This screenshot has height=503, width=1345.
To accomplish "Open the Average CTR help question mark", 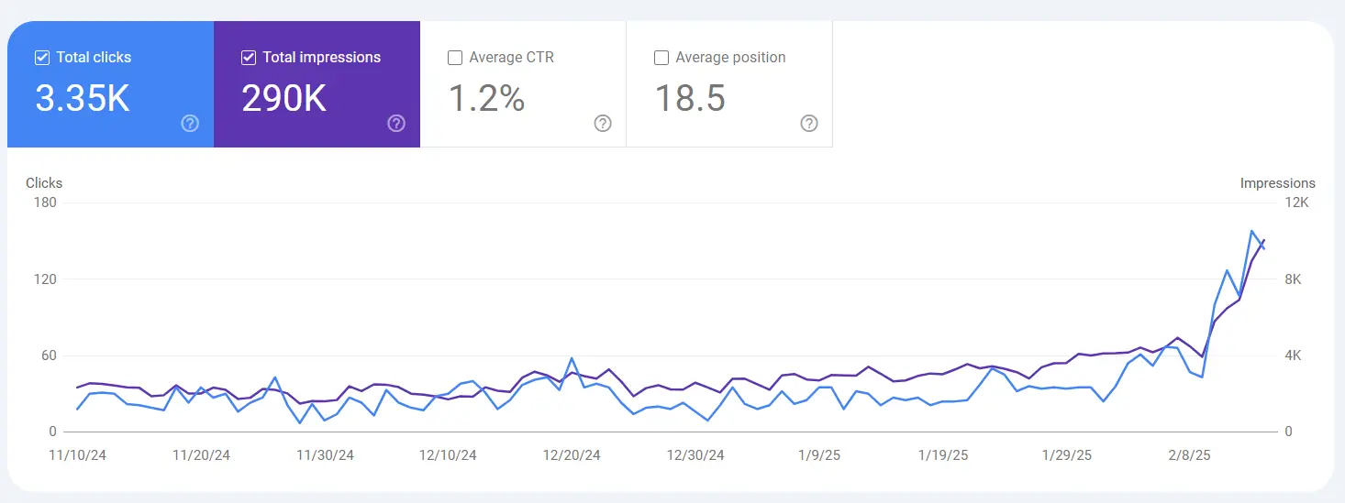I will coord(603,124).
